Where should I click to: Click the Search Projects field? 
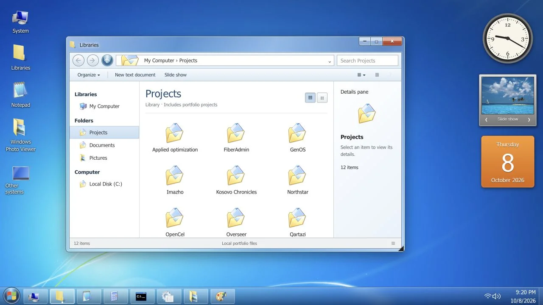[367, 61]
